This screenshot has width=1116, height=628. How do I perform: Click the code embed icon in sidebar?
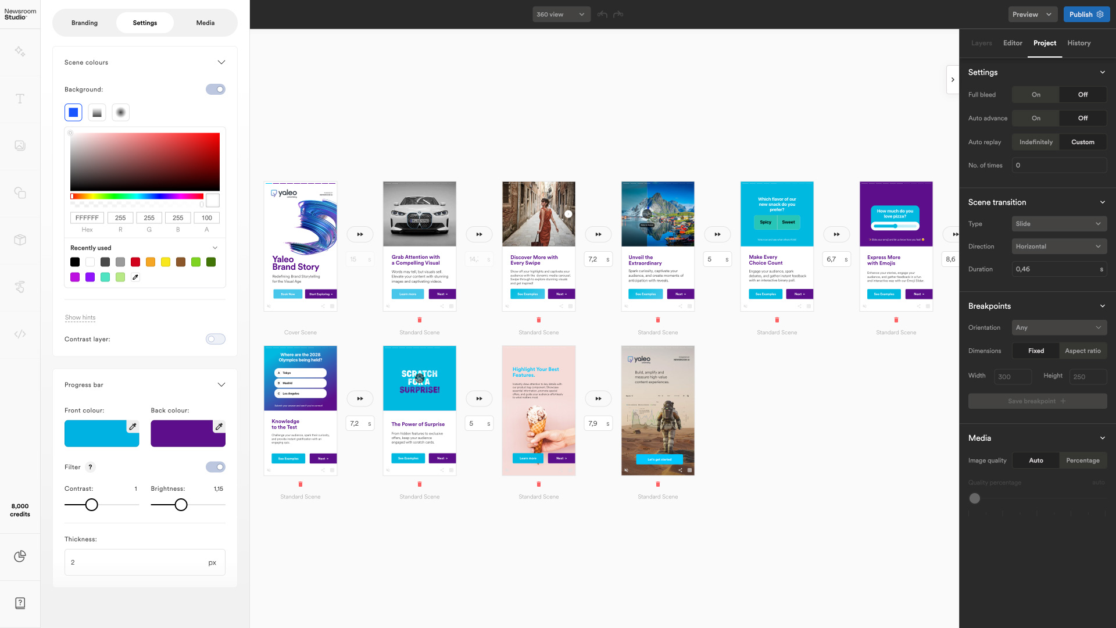pyautogui.click(x=20, y=334)
